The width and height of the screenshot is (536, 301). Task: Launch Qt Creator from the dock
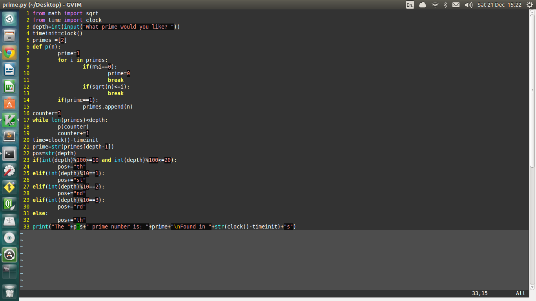(9, 204)
